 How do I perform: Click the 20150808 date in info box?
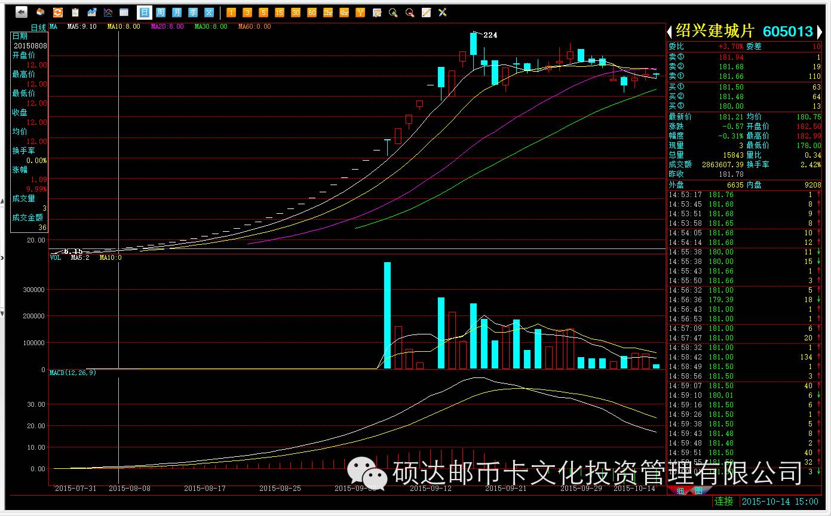[30, 45]
